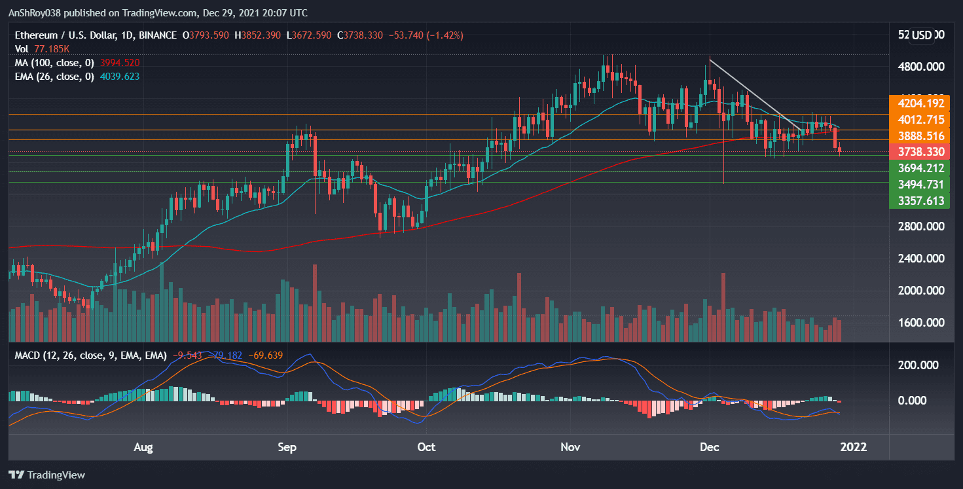Click the red 3738.330 last price label
963x489 pixels.
(918, 151)
